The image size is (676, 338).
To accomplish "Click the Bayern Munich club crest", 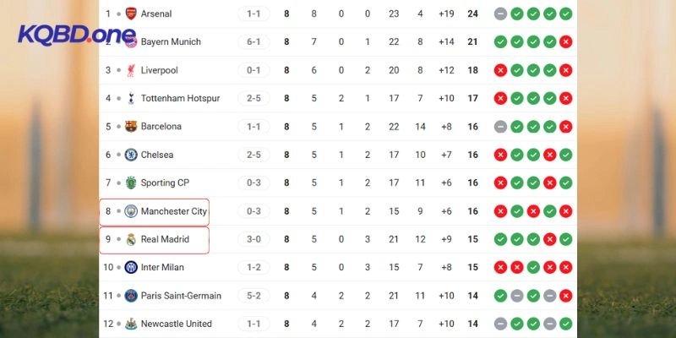I will pos(130,41).
